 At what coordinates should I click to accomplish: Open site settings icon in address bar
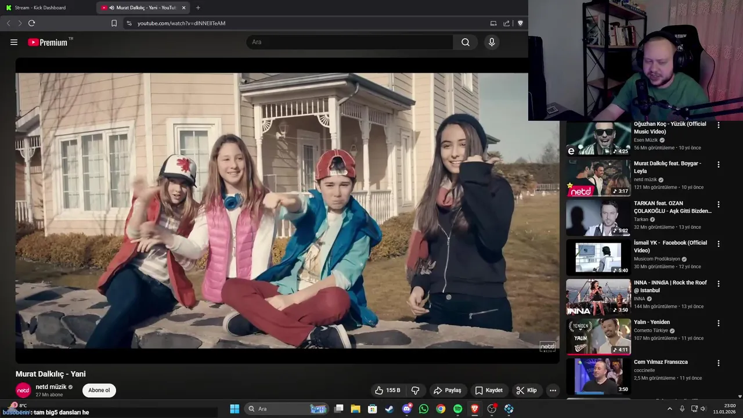128,23
